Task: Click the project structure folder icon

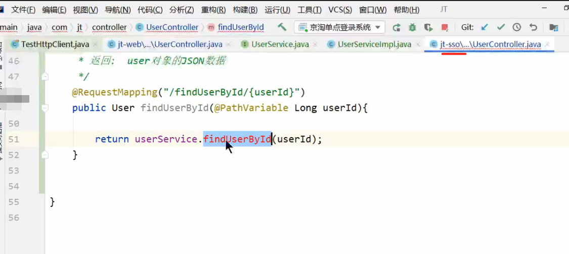Action: tap(553, 27)
